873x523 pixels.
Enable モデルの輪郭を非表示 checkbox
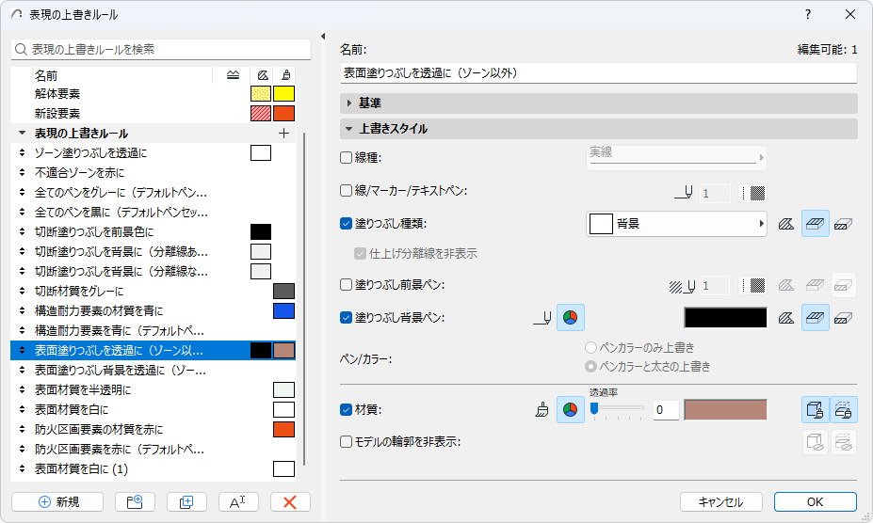tap(346, 442)
